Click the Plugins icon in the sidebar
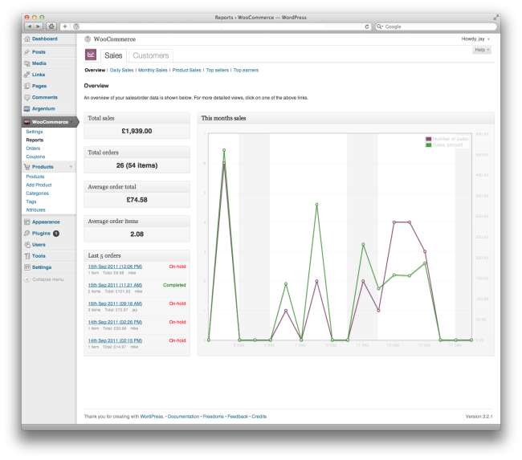Image resolution: width=522 pixels, height=460 pixels. pos(27,233)
